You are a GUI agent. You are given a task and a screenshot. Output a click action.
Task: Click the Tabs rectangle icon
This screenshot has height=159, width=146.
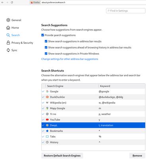click(x=47, y=137)
